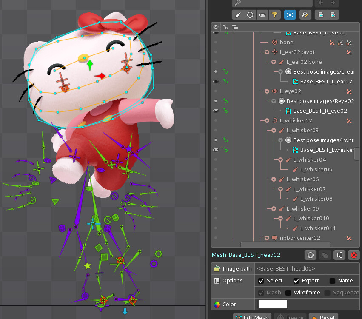Screen dimensions: 362x319
Task: Collapse the L_eye02 bone node
Action: [x=267, y=91]
